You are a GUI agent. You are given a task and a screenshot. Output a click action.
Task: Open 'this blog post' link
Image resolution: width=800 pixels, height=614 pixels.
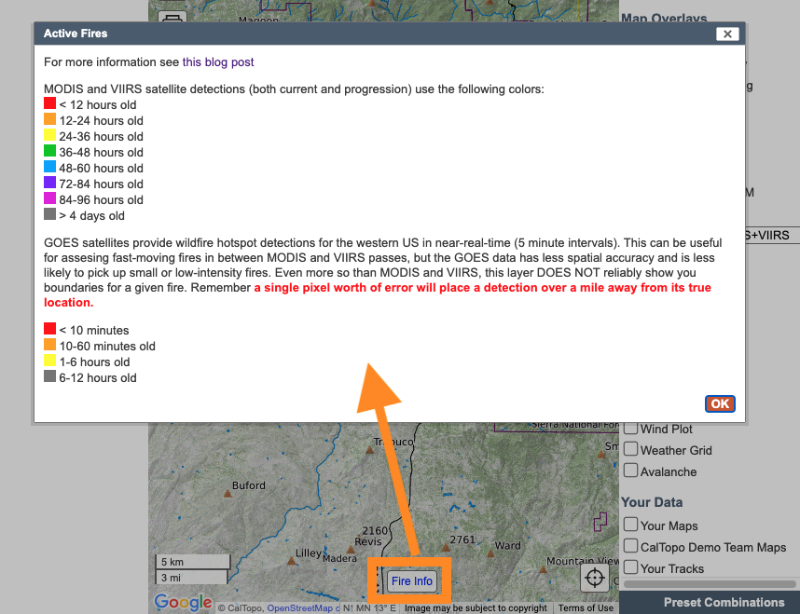[x=217, y=61]
